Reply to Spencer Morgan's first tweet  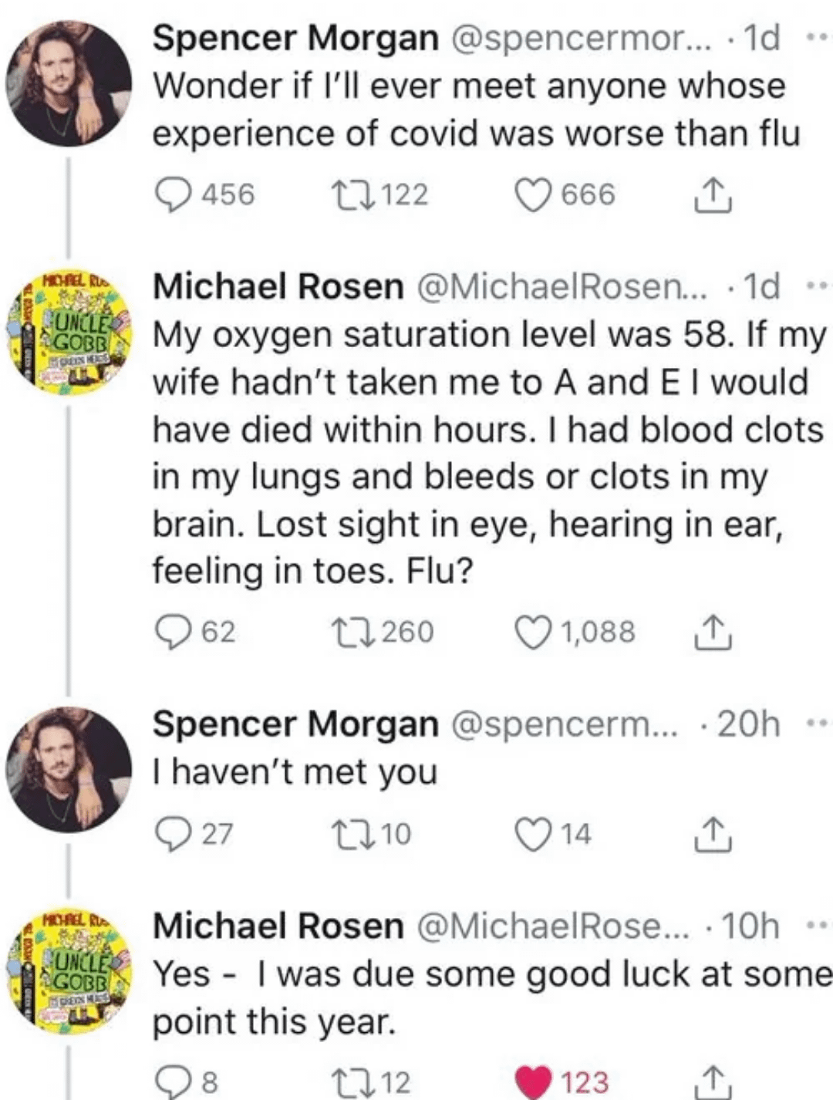[x=173, y=194]
